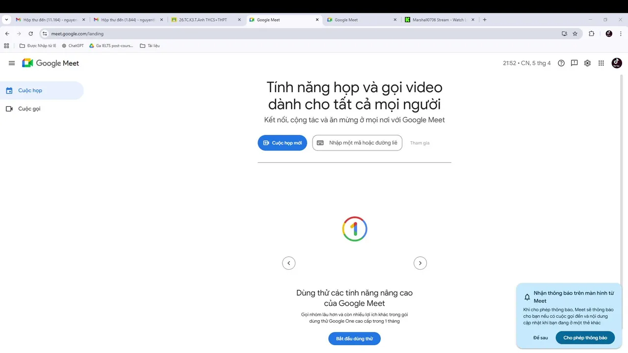The width and height of the screenshot is (628, 353).
Task: Click Bắt đầu dùng thử button
Action: tap(354, 339)
